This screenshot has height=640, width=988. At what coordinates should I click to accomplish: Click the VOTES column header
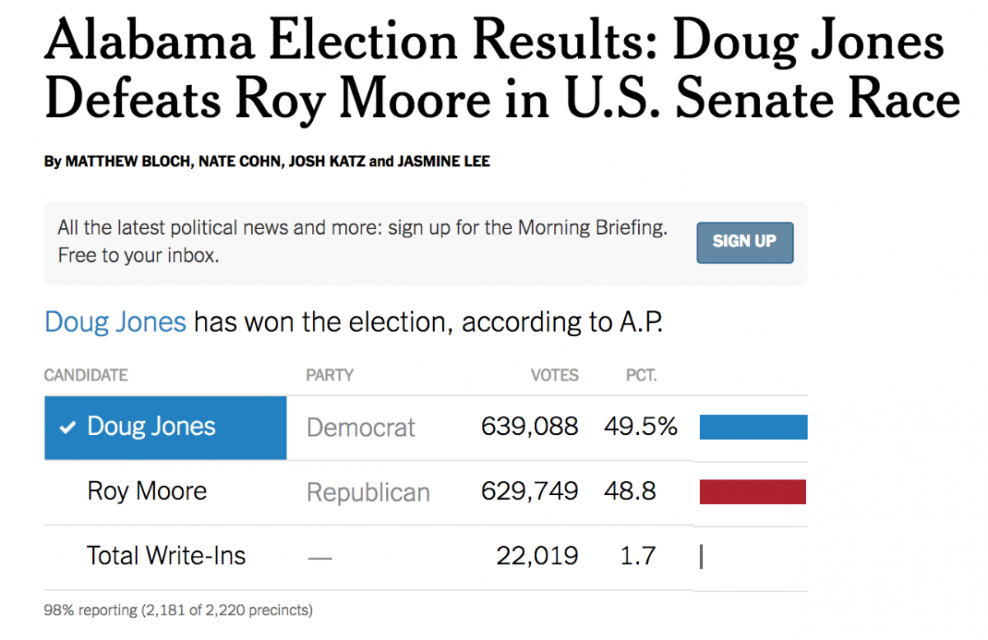554,376
